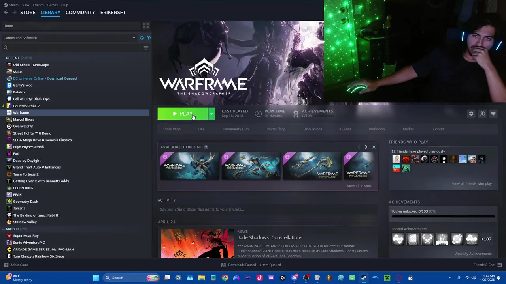506x284 pixels.
Task: Select Marvel Rivals in library list
Action: 75,120
